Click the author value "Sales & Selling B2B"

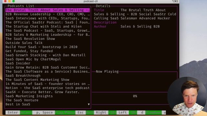click(x=140, y=26)
